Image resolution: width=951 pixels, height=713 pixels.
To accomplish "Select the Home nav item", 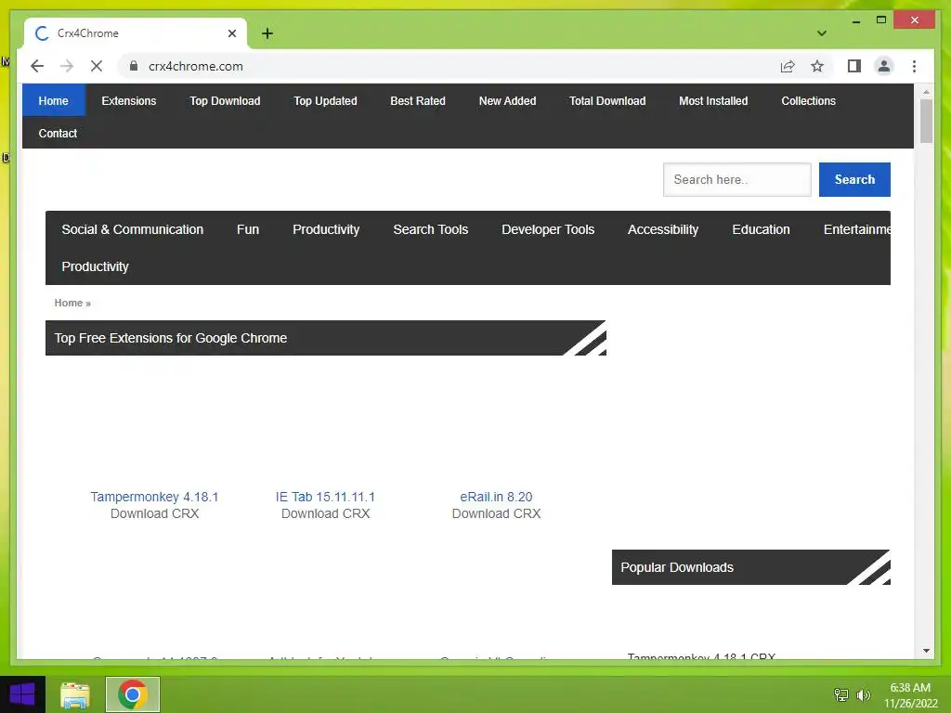I will tap(53, 100).
